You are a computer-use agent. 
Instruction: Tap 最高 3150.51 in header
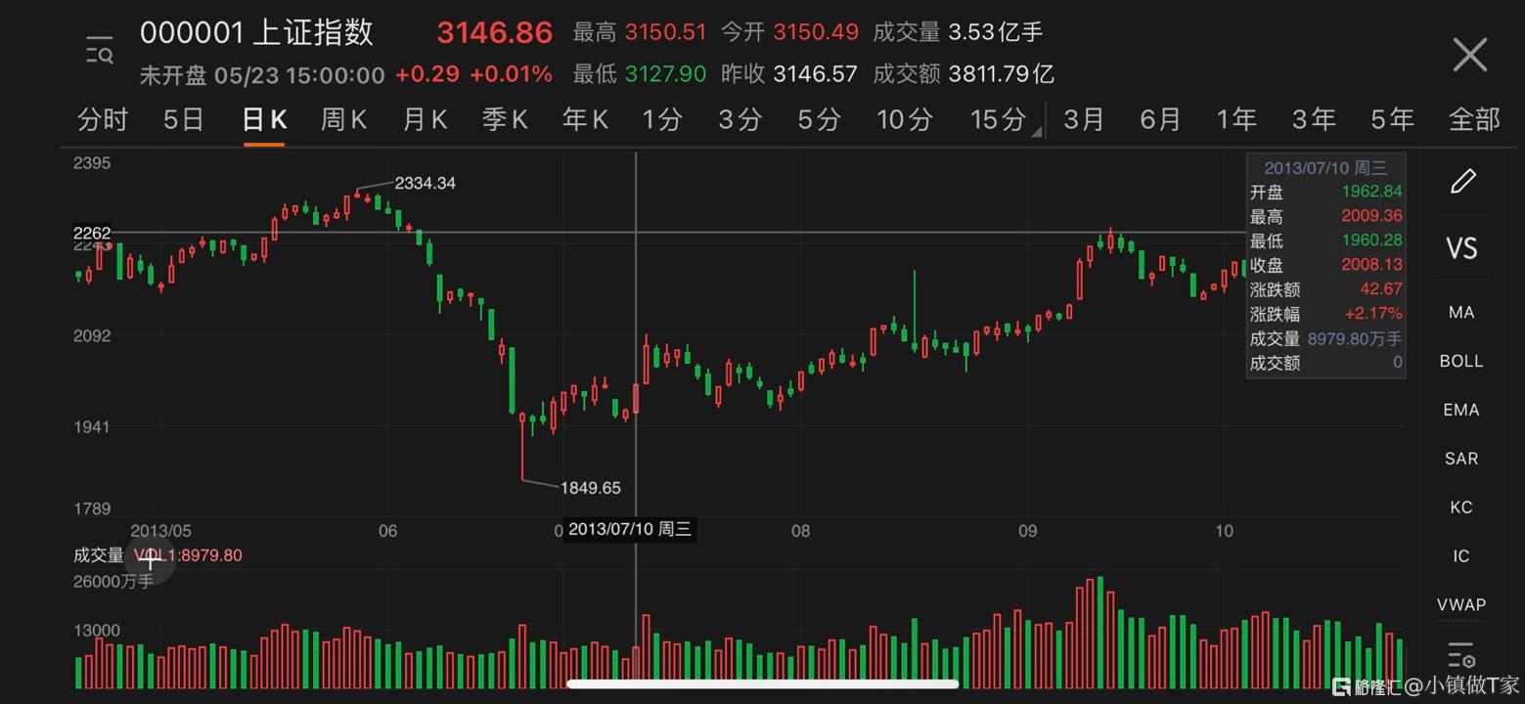(639, 32)
